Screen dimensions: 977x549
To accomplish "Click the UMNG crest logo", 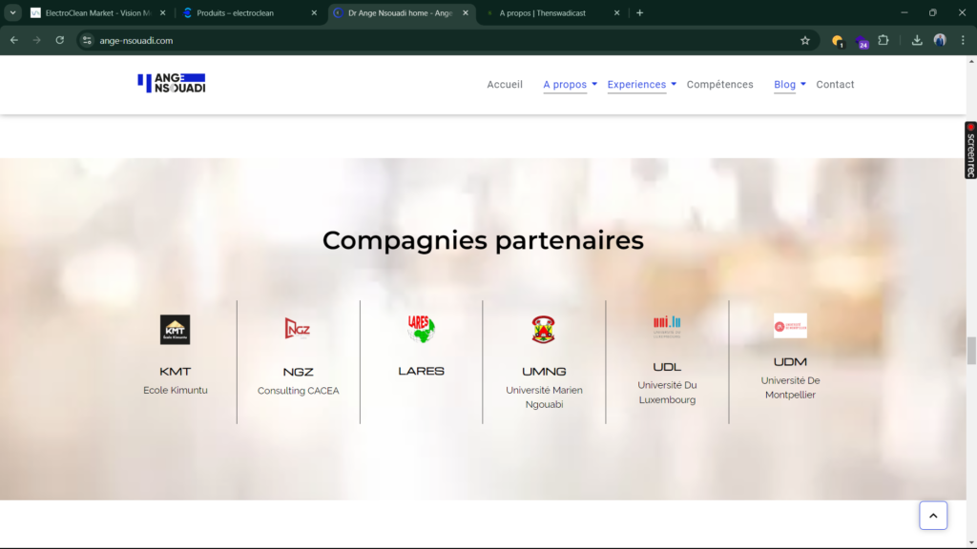I will [x=543, y=329].
